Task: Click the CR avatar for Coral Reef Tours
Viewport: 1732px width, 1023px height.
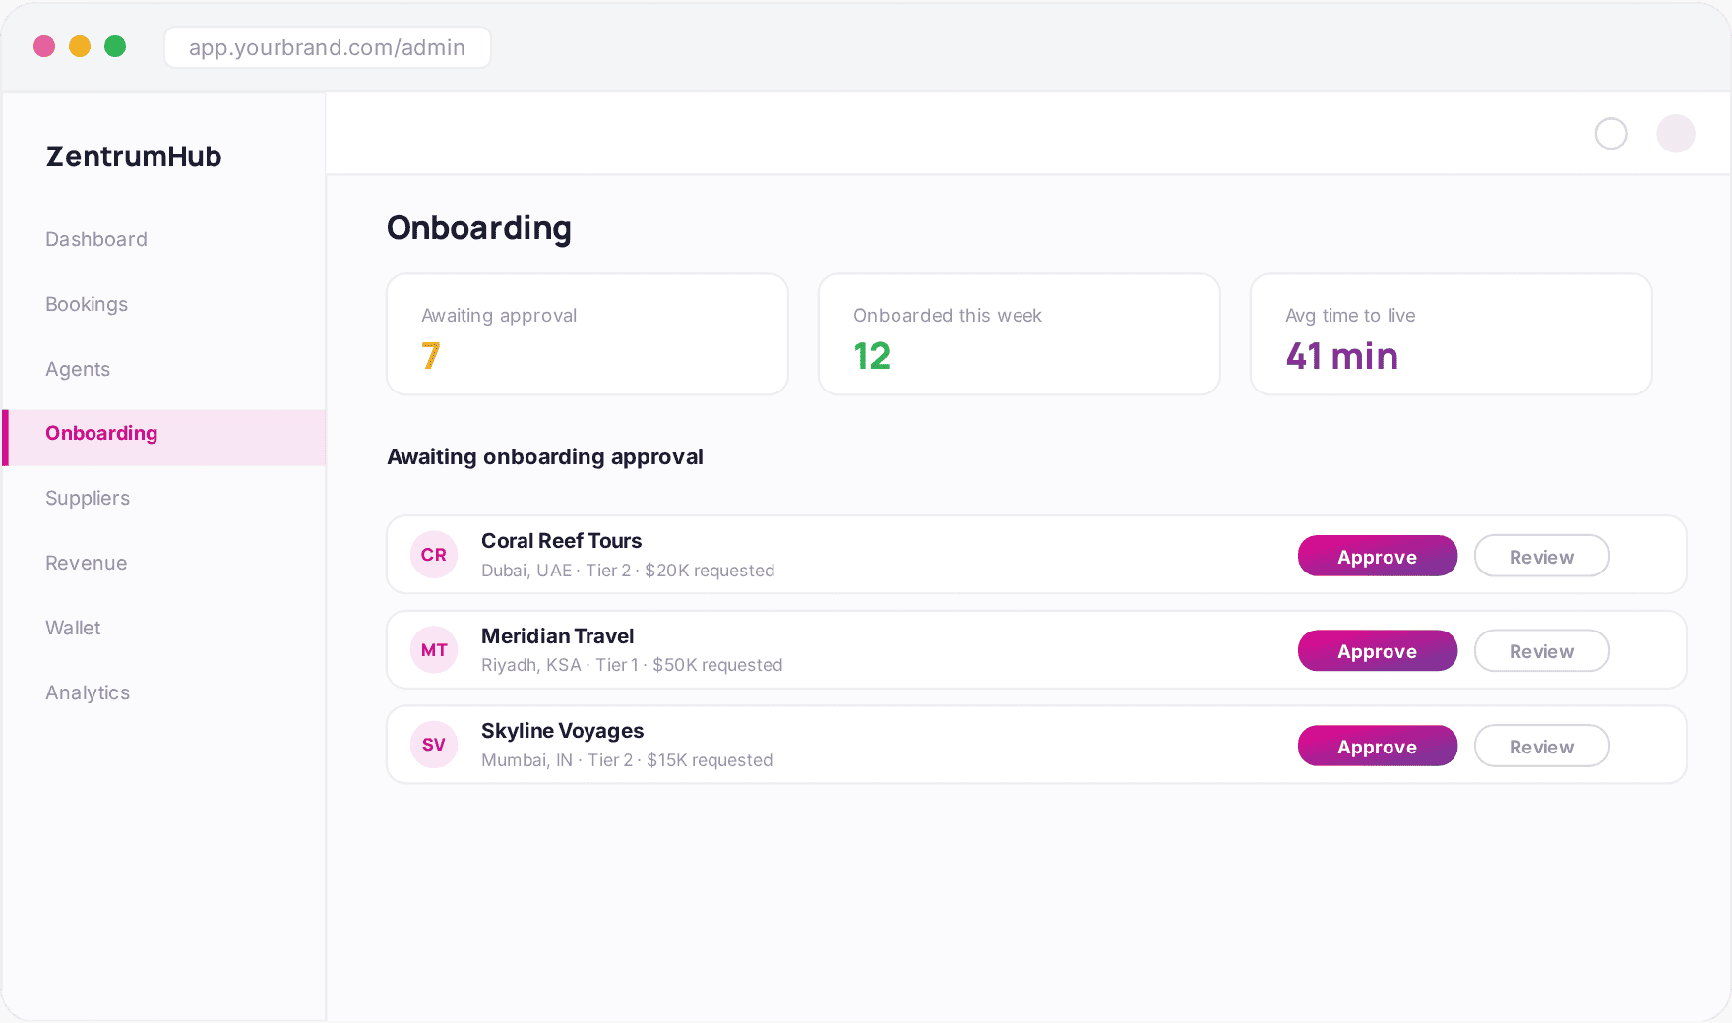Action: (434, 555)
